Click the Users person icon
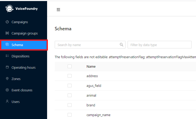Viewport: 196px width, 119px height. pyautogui.click(x=7, y=101)
